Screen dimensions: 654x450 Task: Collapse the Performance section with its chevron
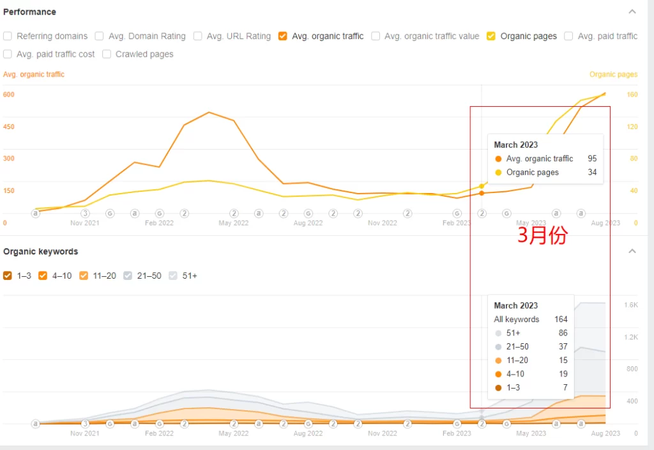[632, 12]
